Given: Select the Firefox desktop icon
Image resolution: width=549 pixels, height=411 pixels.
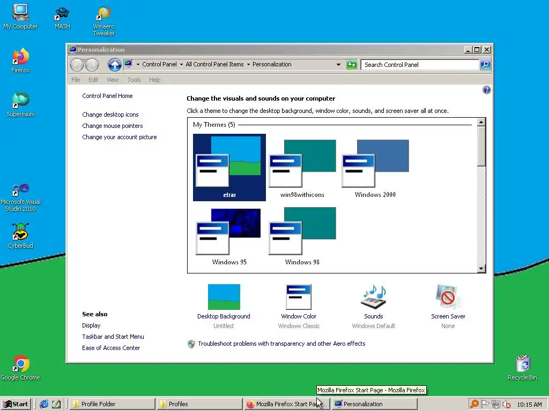Looking at the screenshot, I should coord(20,60).
